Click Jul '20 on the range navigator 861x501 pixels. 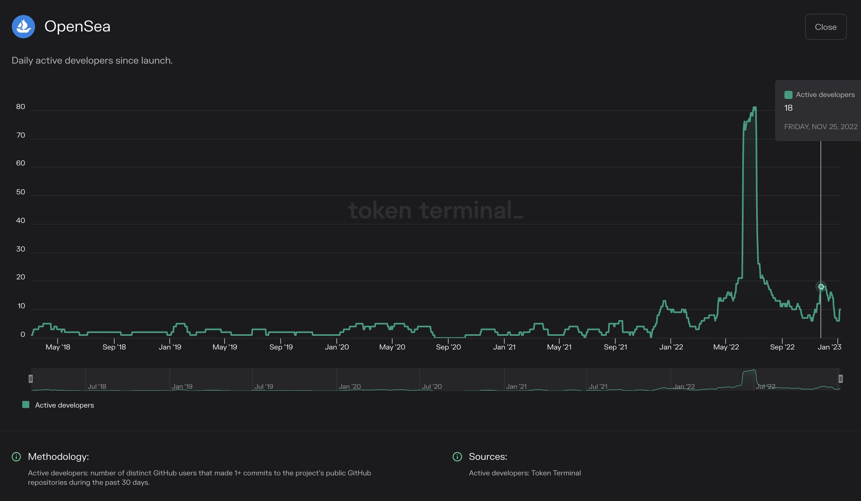[431, 386]
